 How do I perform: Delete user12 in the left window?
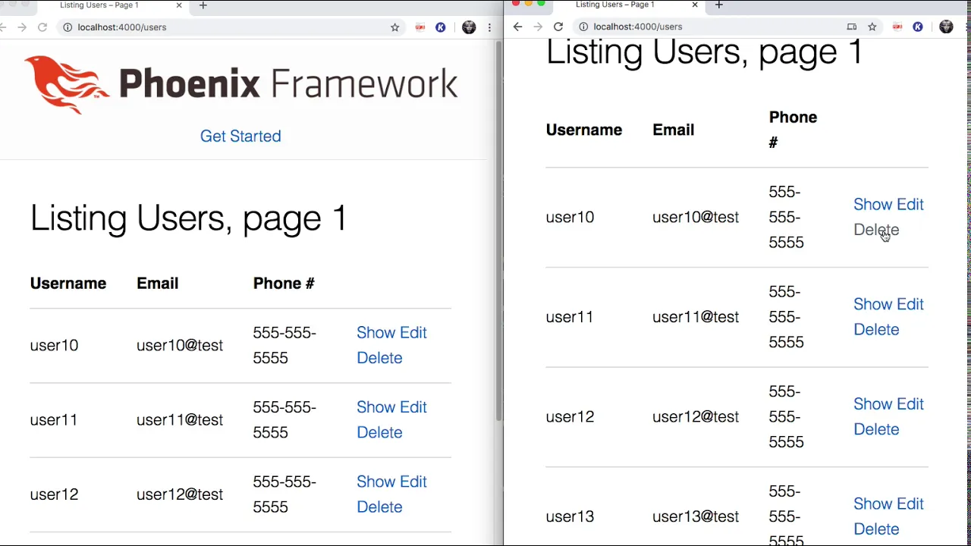[x=379, y=507]
